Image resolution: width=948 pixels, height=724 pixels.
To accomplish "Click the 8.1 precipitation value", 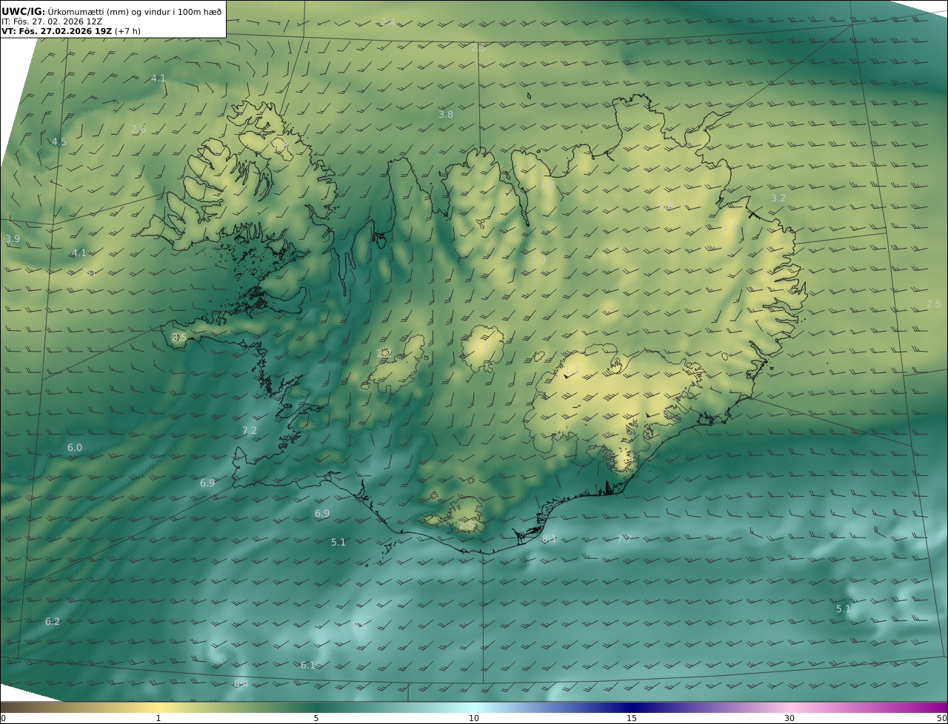I will 550,538.
